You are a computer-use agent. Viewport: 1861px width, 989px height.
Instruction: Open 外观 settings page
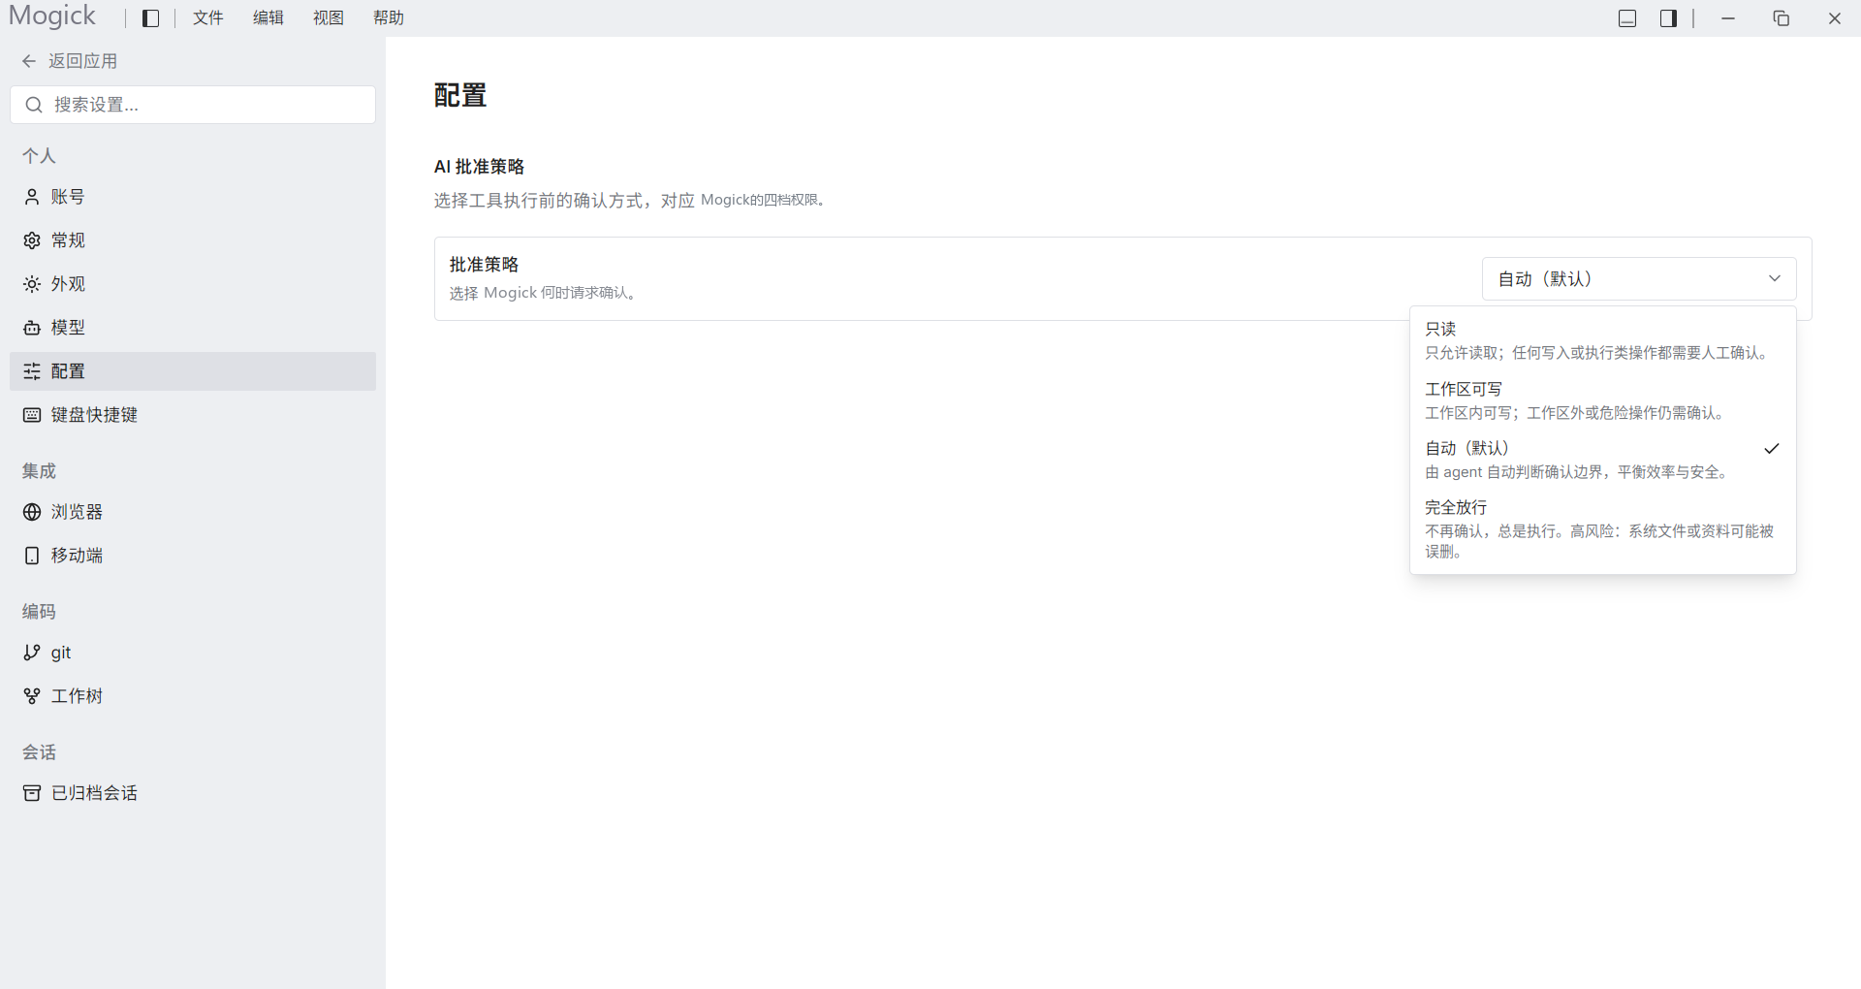pos(193,284)
